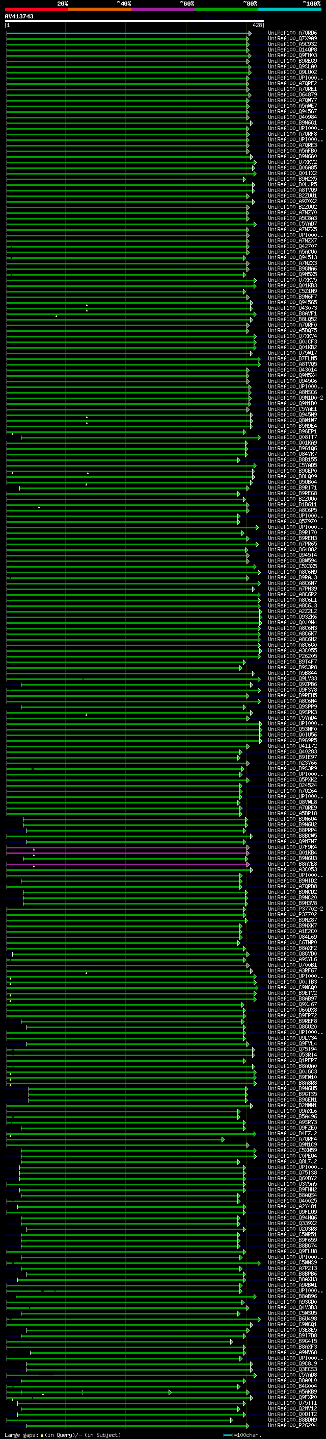Open the UniRef100_Q7X9A9 hit label
Screen dimensions: 326x1439
(x=292, y=39)
